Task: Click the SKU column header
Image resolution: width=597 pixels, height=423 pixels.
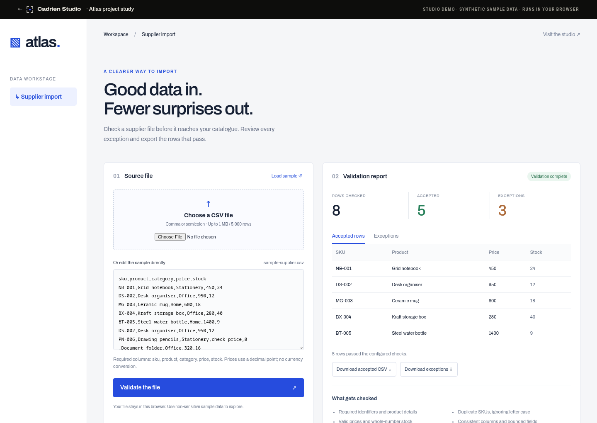Action: click(x=340, y=252)
